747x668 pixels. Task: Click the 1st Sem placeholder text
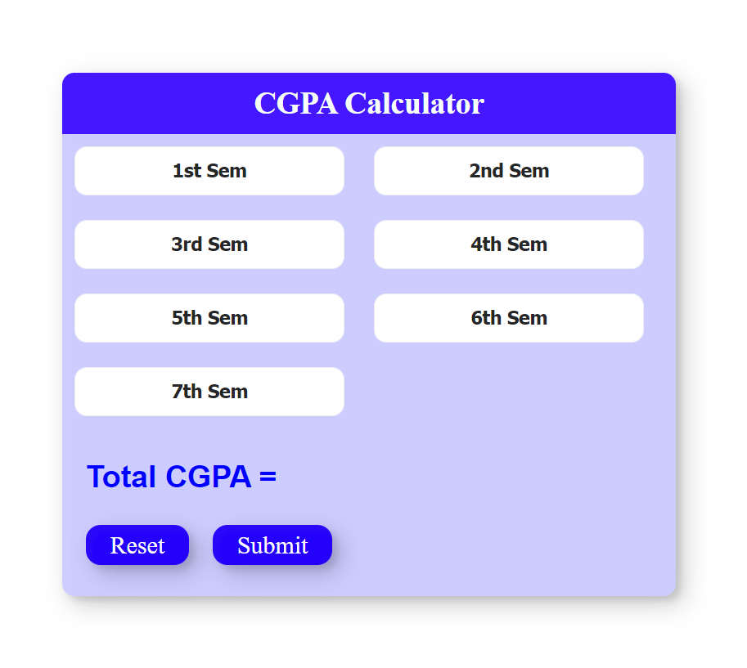209,171
